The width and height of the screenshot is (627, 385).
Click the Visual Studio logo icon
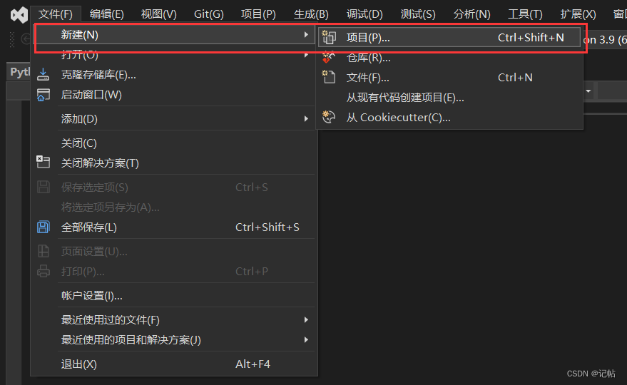[19, 14]
